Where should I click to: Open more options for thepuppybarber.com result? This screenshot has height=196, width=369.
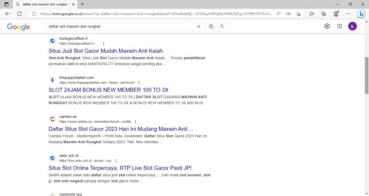[139, 82]
